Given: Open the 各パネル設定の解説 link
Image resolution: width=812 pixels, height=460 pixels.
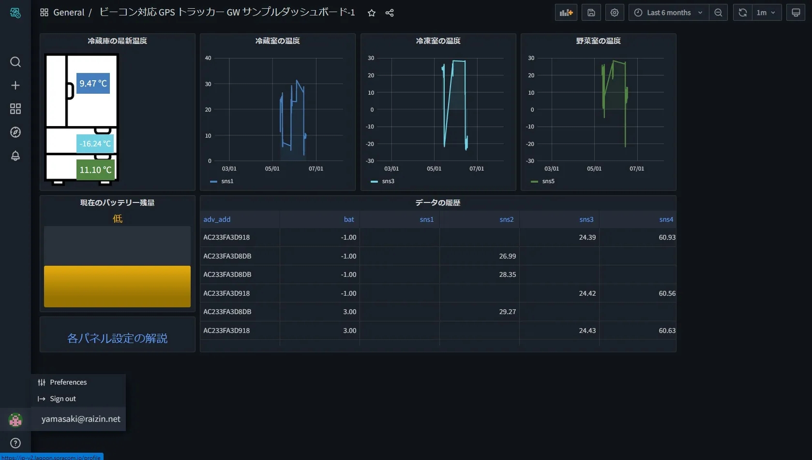Looking at the screenshot, I should (118, 338).
